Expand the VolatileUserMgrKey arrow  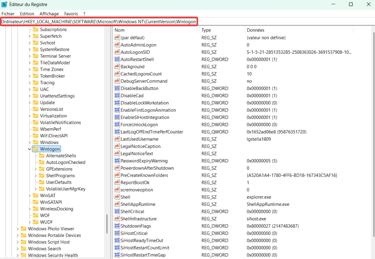coord(36,189)
